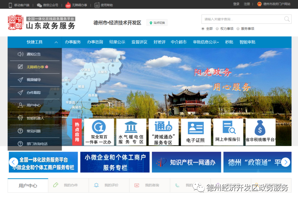This screenshot has height=201, width=298.
Task: Click the 注册 register link
Action: 247,4
